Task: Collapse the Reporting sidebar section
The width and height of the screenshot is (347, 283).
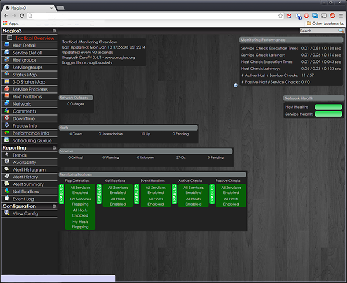Action: (x=54, y=148)
